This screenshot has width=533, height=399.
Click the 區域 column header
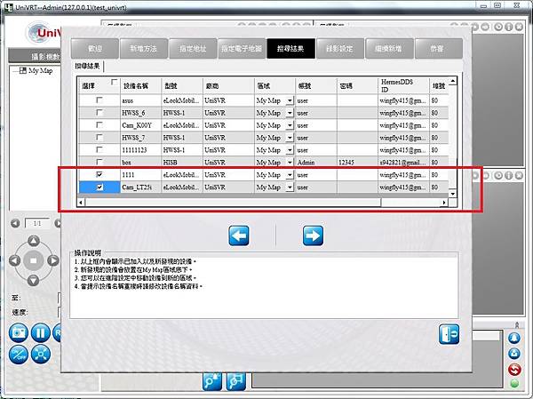(274, 86)
